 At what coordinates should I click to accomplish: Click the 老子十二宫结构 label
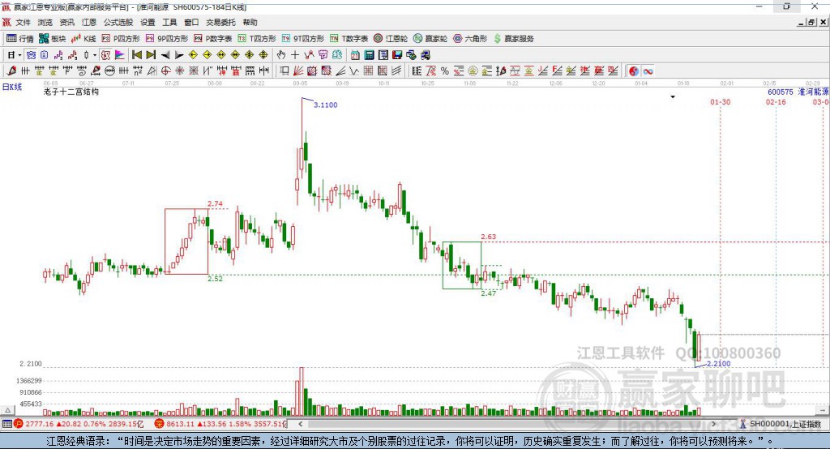tap(71, 92)
